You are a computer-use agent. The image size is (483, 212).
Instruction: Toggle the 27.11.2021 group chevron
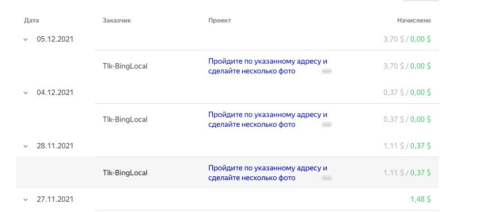tap(26, 199)
